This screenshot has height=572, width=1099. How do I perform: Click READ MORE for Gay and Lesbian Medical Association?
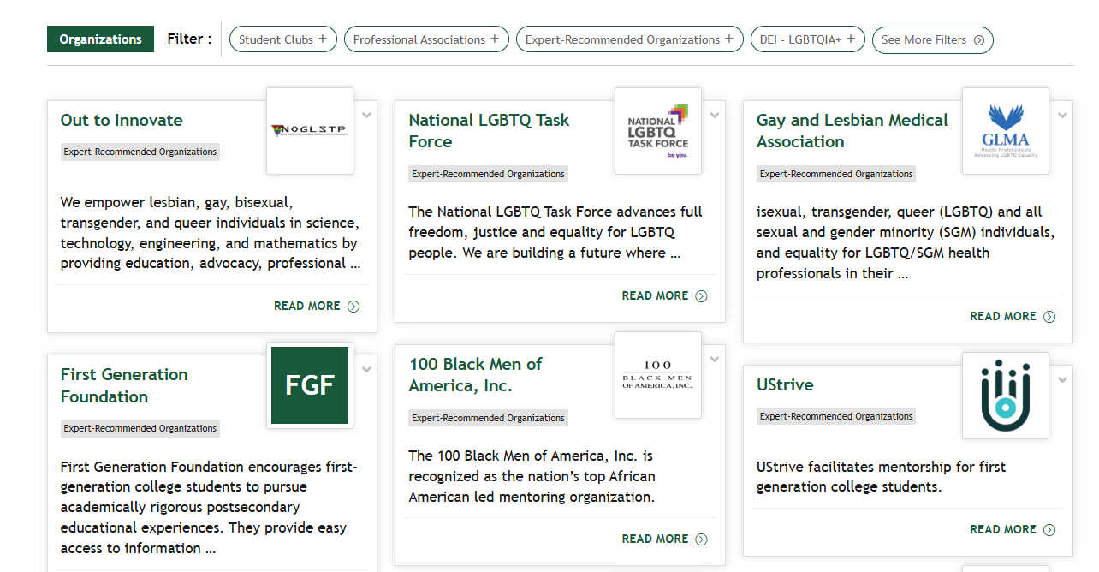pyautogui.click(x=1012, y=316)
